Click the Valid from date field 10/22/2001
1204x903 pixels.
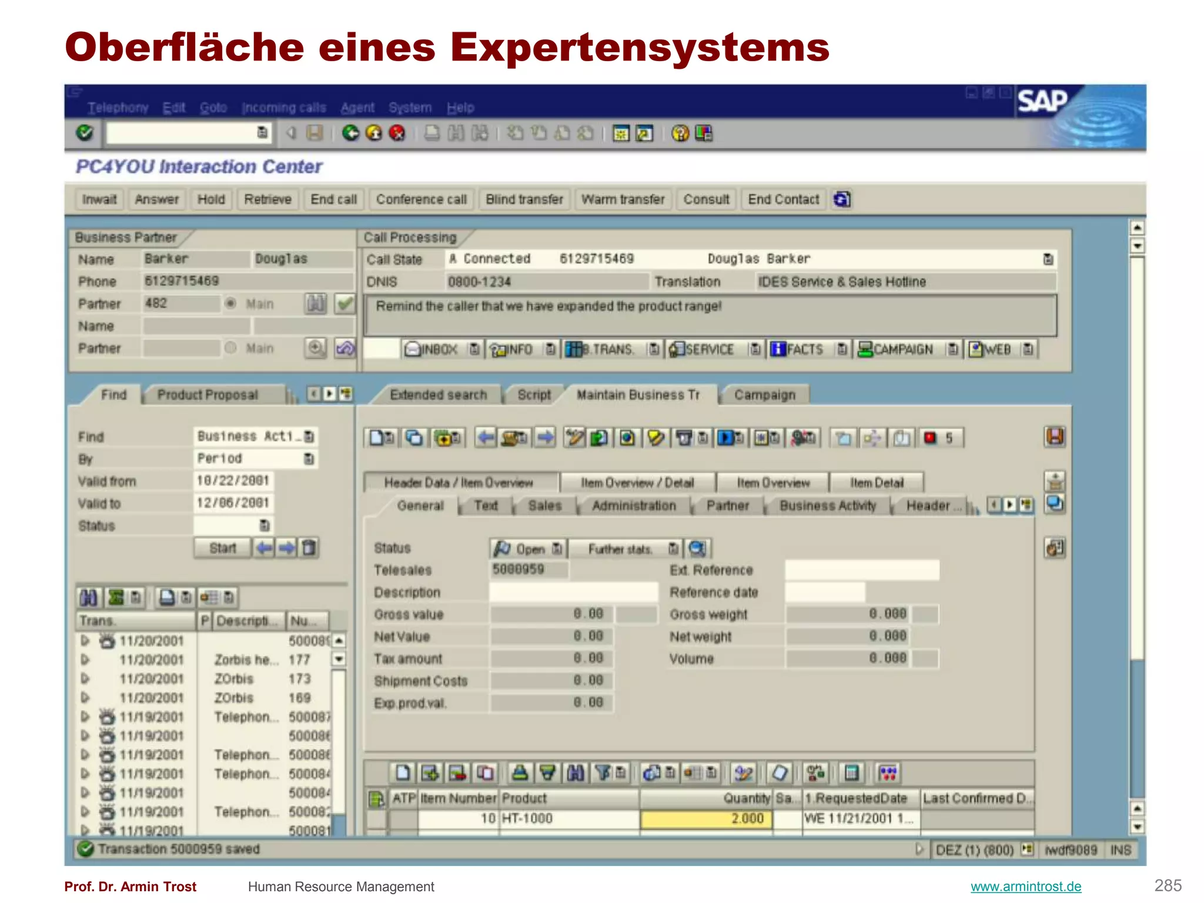(x=233, y=481)
